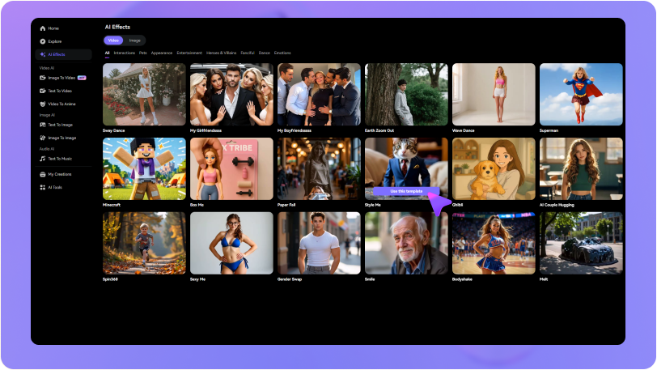Go to Home via its house icon

point(42,28)
